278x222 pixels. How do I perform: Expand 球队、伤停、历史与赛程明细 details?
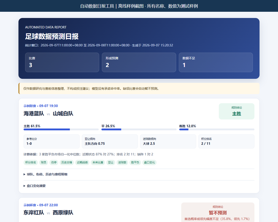46,174
